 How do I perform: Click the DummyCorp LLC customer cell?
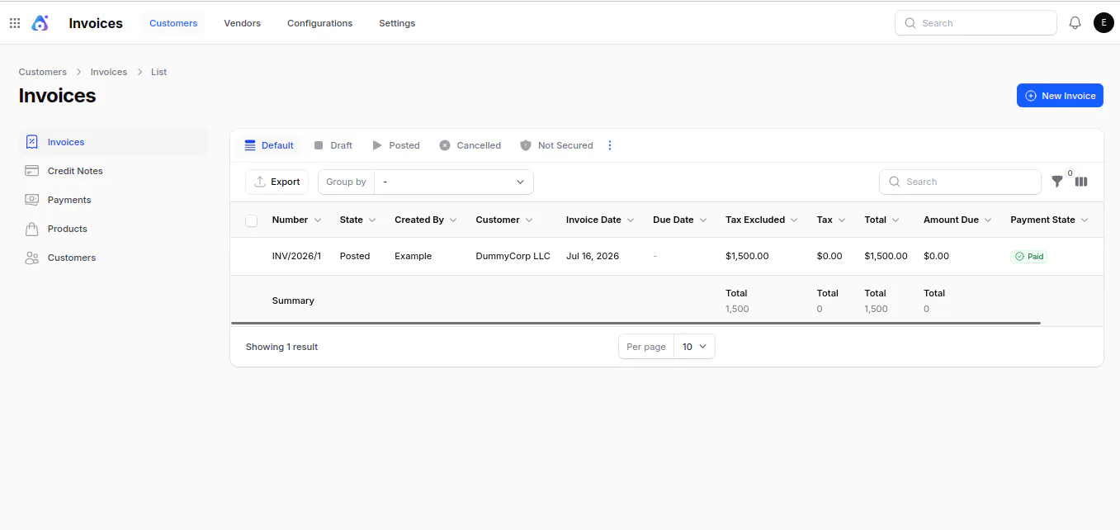coord(513,256)
